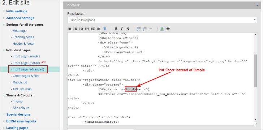Toggle bold formatting

coord(116,29)
